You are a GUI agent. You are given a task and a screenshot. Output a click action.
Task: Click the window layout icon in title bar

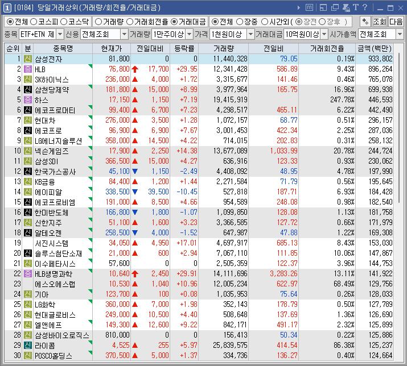[323, 7]
